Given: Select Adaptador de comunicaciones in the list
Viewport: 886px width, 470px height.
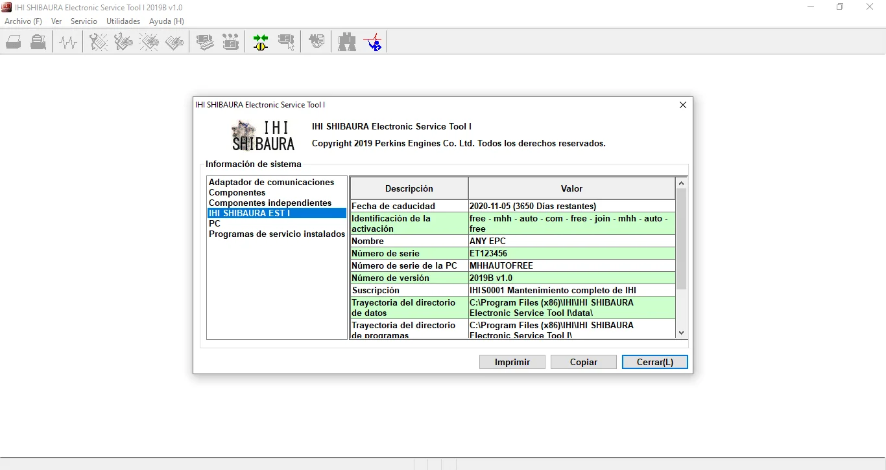Looking at the screenshot, I should [271, 183].
